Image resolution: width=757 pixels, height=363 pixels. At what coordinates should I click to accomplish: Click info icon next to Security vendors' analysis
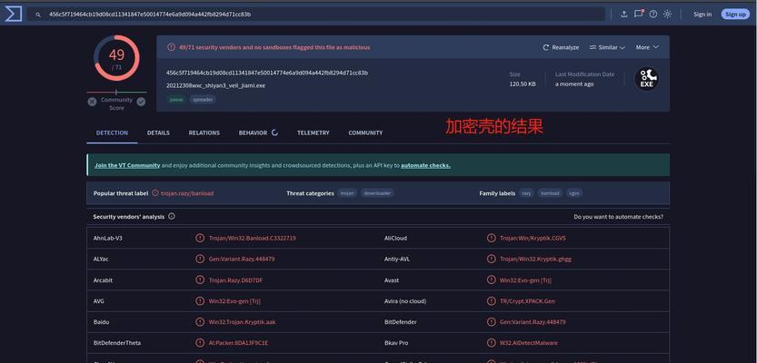point(172,217)
